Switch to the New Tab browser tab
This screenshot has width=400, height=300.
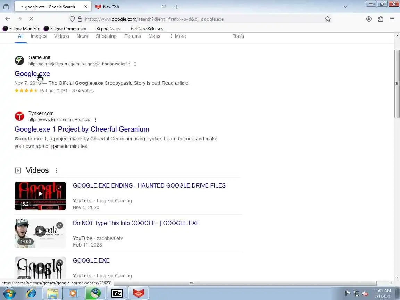click(130, 7)
